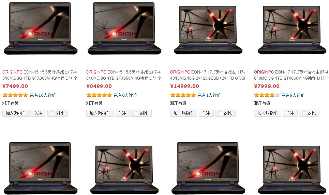This screenshot has height=195, width=329.
Task: Open the 已有1人评价 reviews link
Action: point(209,95)
